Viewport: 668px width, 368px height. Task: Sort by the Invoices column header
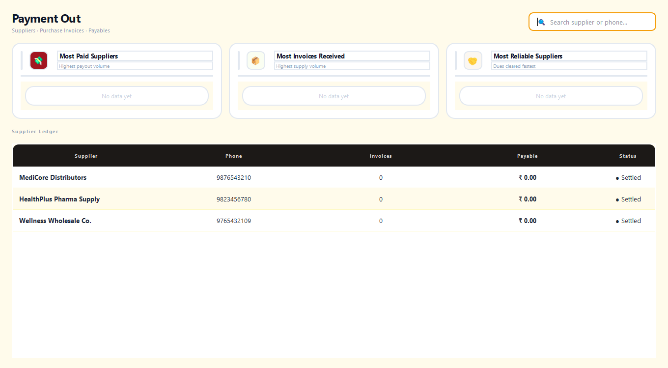[x=381, y=156]
